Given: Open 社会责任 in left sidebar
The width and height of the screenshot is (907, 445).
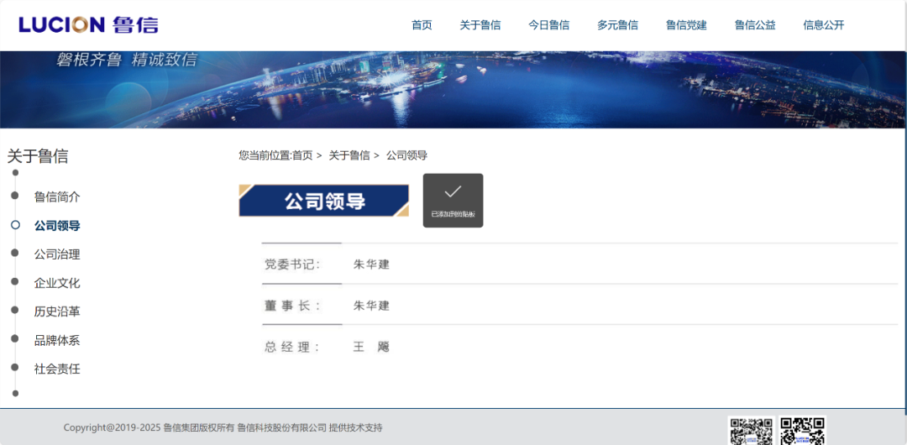Looking at the screenshot, I should point(57,369).
